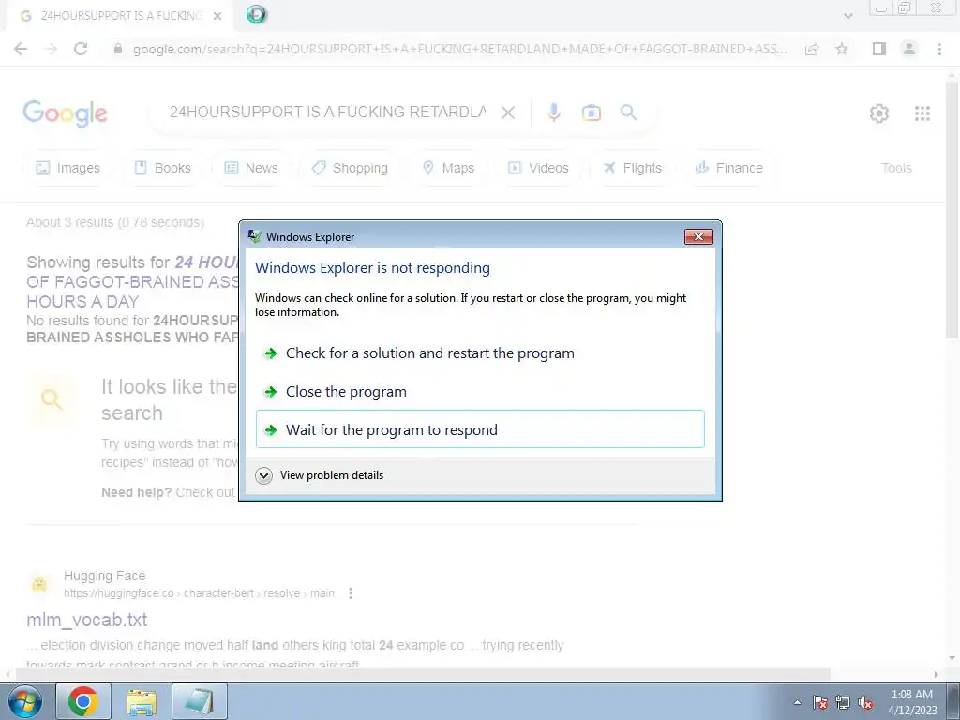The image size is (960, 720).
Task: Select the News filter
Action: (251, 168)
